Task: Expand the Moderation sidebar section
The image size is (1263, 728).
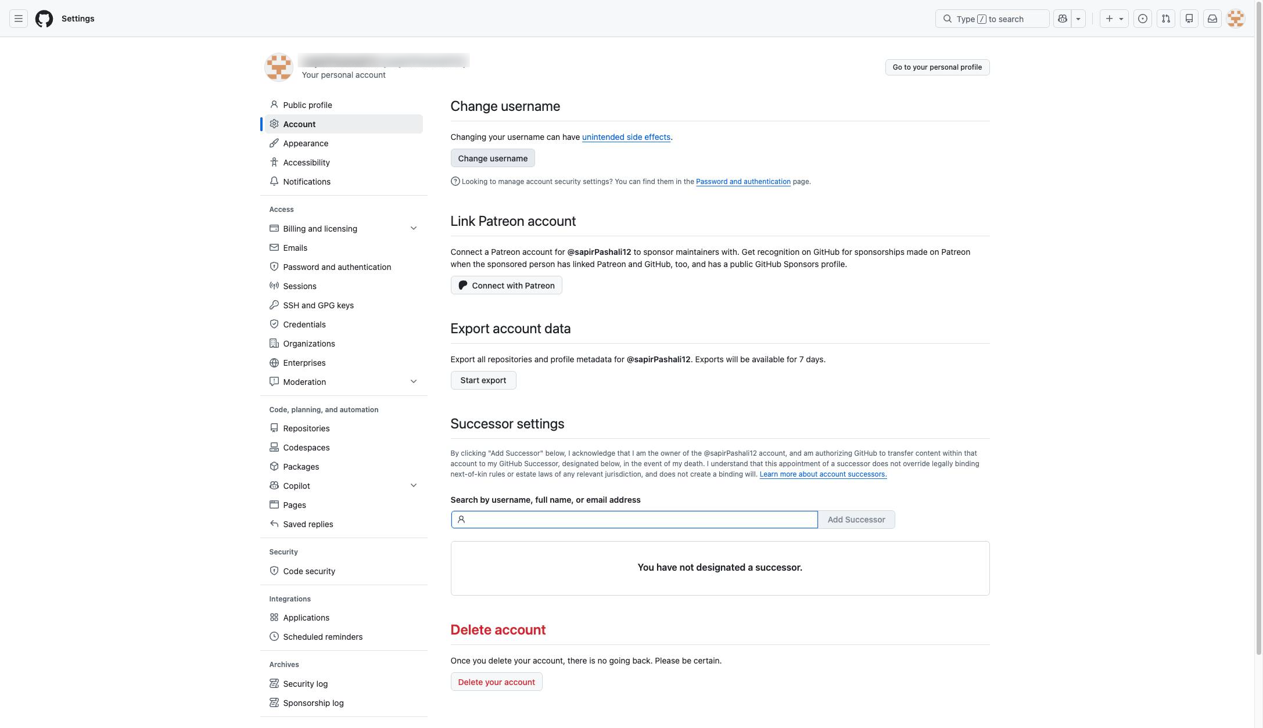Action: click(414, 381)
